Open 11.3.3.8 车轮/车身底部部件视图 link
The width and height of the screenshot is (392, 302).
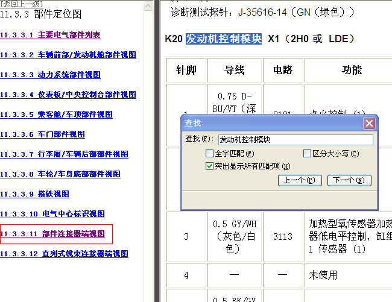pyautogui.click(x=60, y=174)
